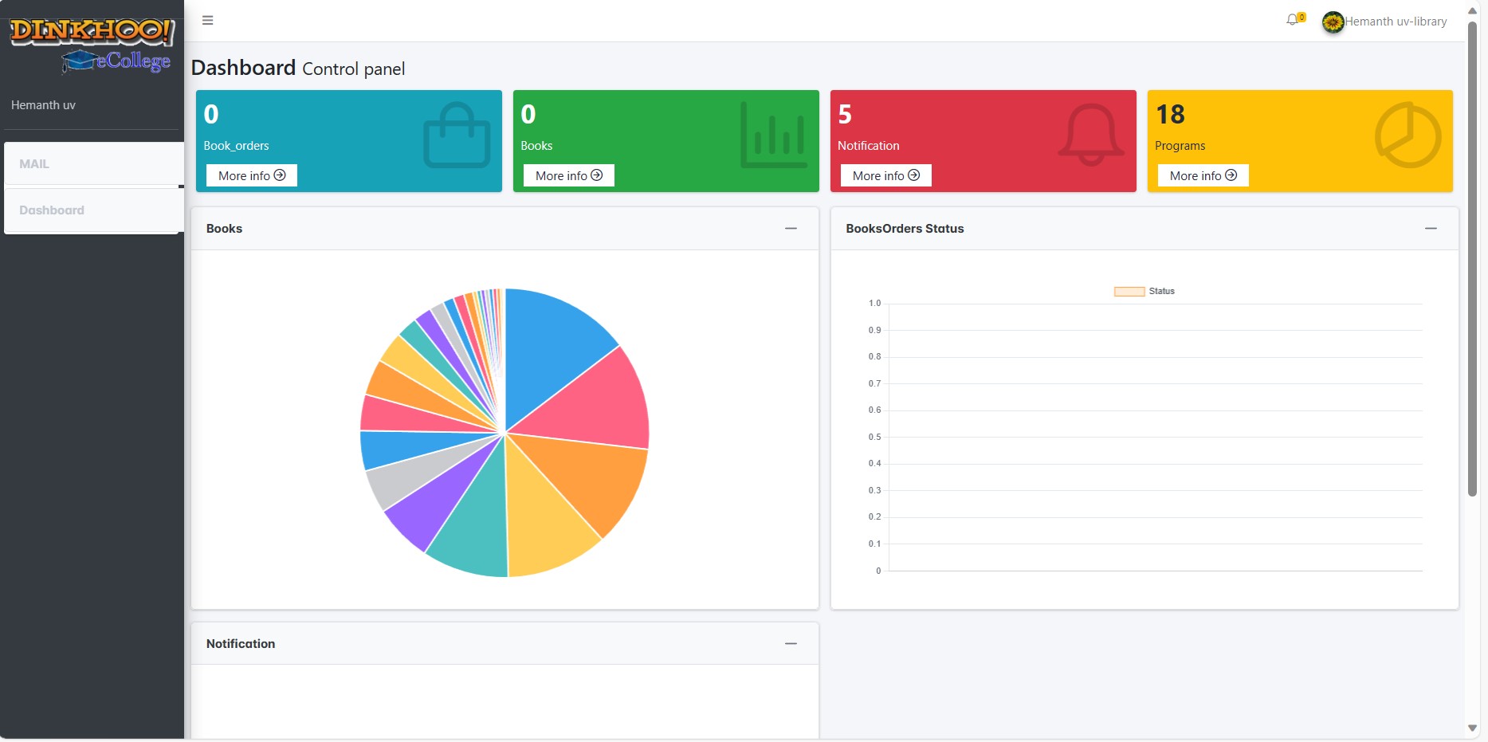Open More info for Books
Screen dimensions: 1488x742
point(569,175)
